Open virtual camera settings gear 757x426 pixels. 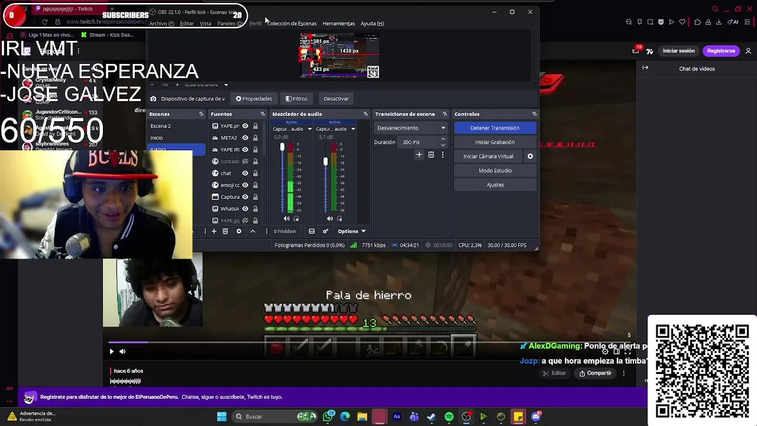click(x=530, y=156)
